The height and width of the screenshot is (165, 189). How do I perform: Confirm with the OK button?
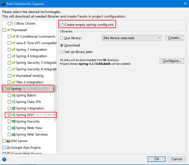[157, 159]
